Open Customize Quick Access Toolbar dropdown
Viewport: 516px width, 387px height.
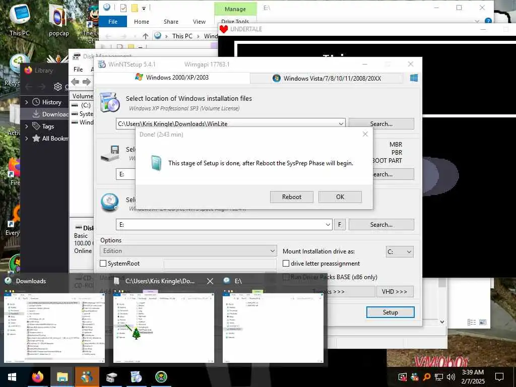click(x=144, y=8)
